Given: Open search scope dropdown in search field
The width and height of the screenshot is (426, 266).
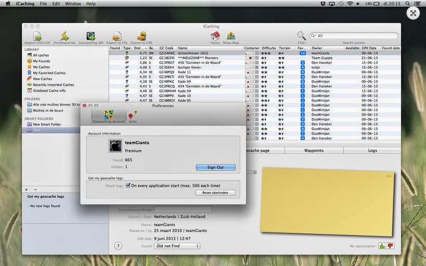Looking at the screenshot, I should click(x=314, y=35).
